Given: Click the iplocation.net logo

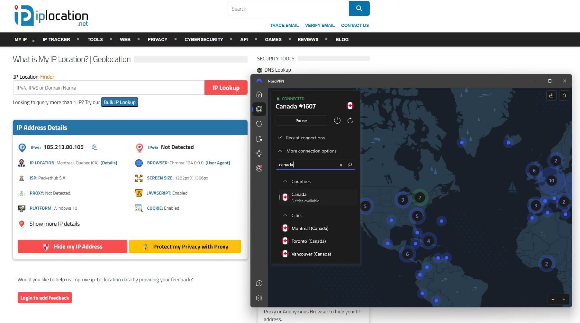Looking at the screenshot, I should tap(51, 15).
